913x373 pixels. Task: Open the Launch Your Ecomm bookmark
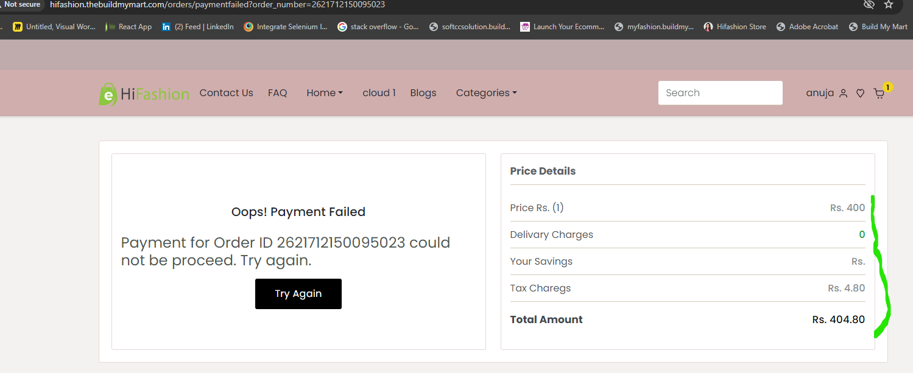562,27
